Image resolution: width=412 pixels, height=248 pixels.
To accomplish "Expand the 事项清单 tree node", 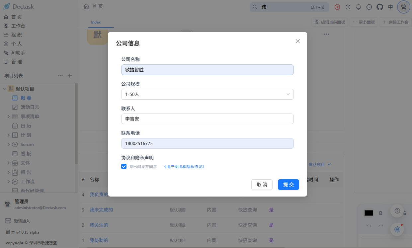I will (x=9, y=117).
